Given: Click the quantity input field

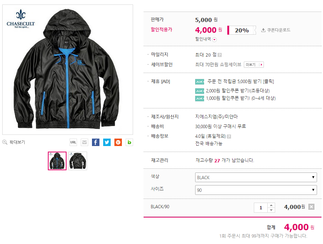Looking at the screenshot, I should tap(261, 207).
